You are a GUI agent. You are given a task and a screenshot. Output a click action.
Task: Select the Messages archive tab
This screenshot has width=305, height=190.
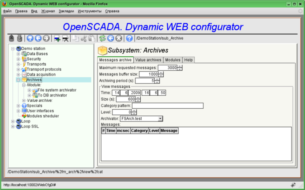pyautogui.click(x=115, y=60)
